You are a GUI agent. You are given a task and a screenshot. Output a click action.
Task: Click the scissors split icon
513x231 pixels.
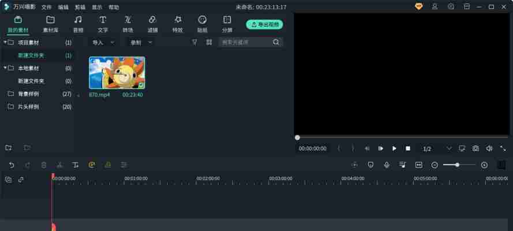pos(59,165)
